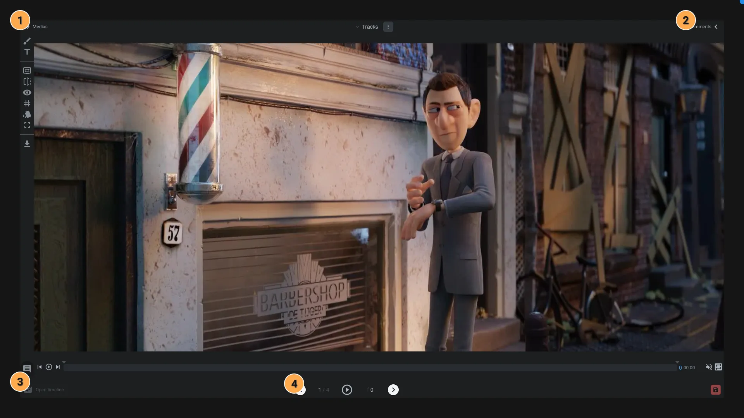The height and width of the screenshot is (418, 744).
Task: Toggle the eye visibility icon
Action: click(x=27, y=93)
